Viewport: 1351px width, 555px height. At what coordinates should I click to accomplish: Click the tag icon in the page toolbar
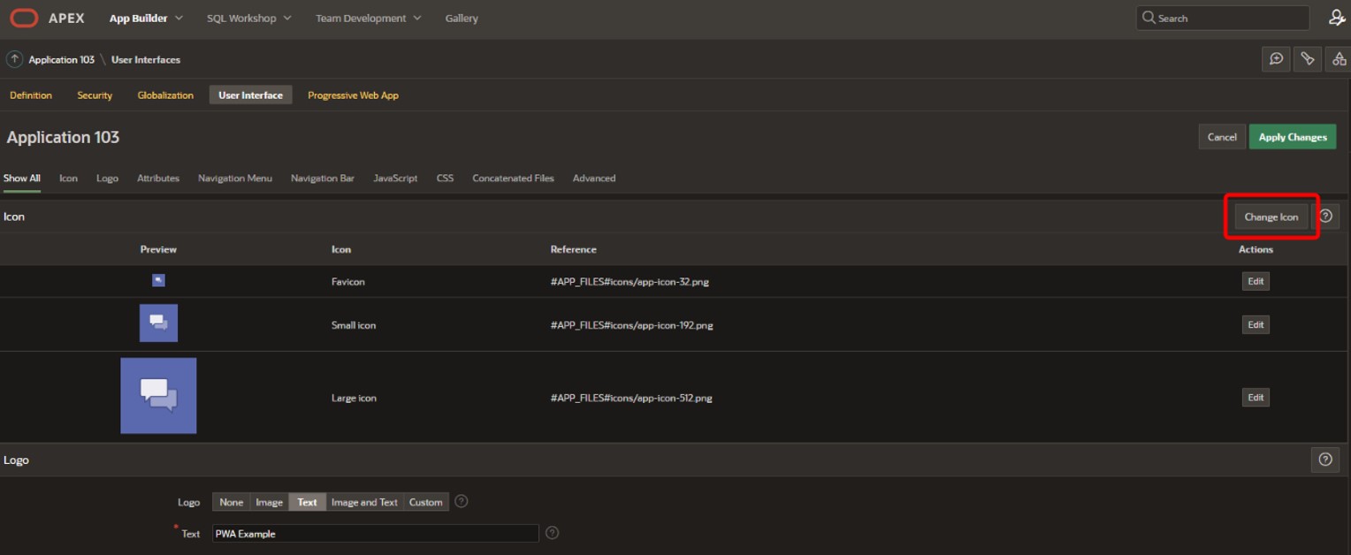[1307, 59]
